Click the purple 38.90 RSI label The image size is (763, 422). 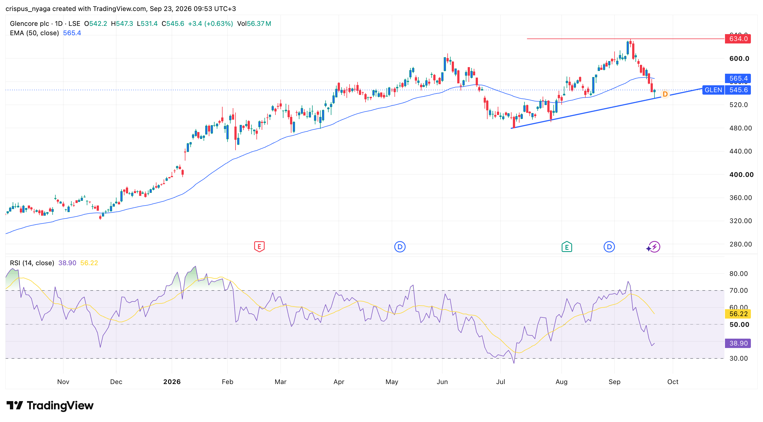click(738, 343)
